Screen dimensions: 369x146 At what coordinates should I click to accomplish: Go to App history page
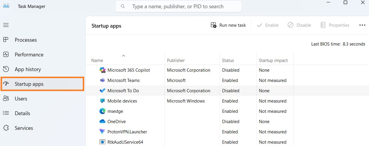[x=28, y=69]
